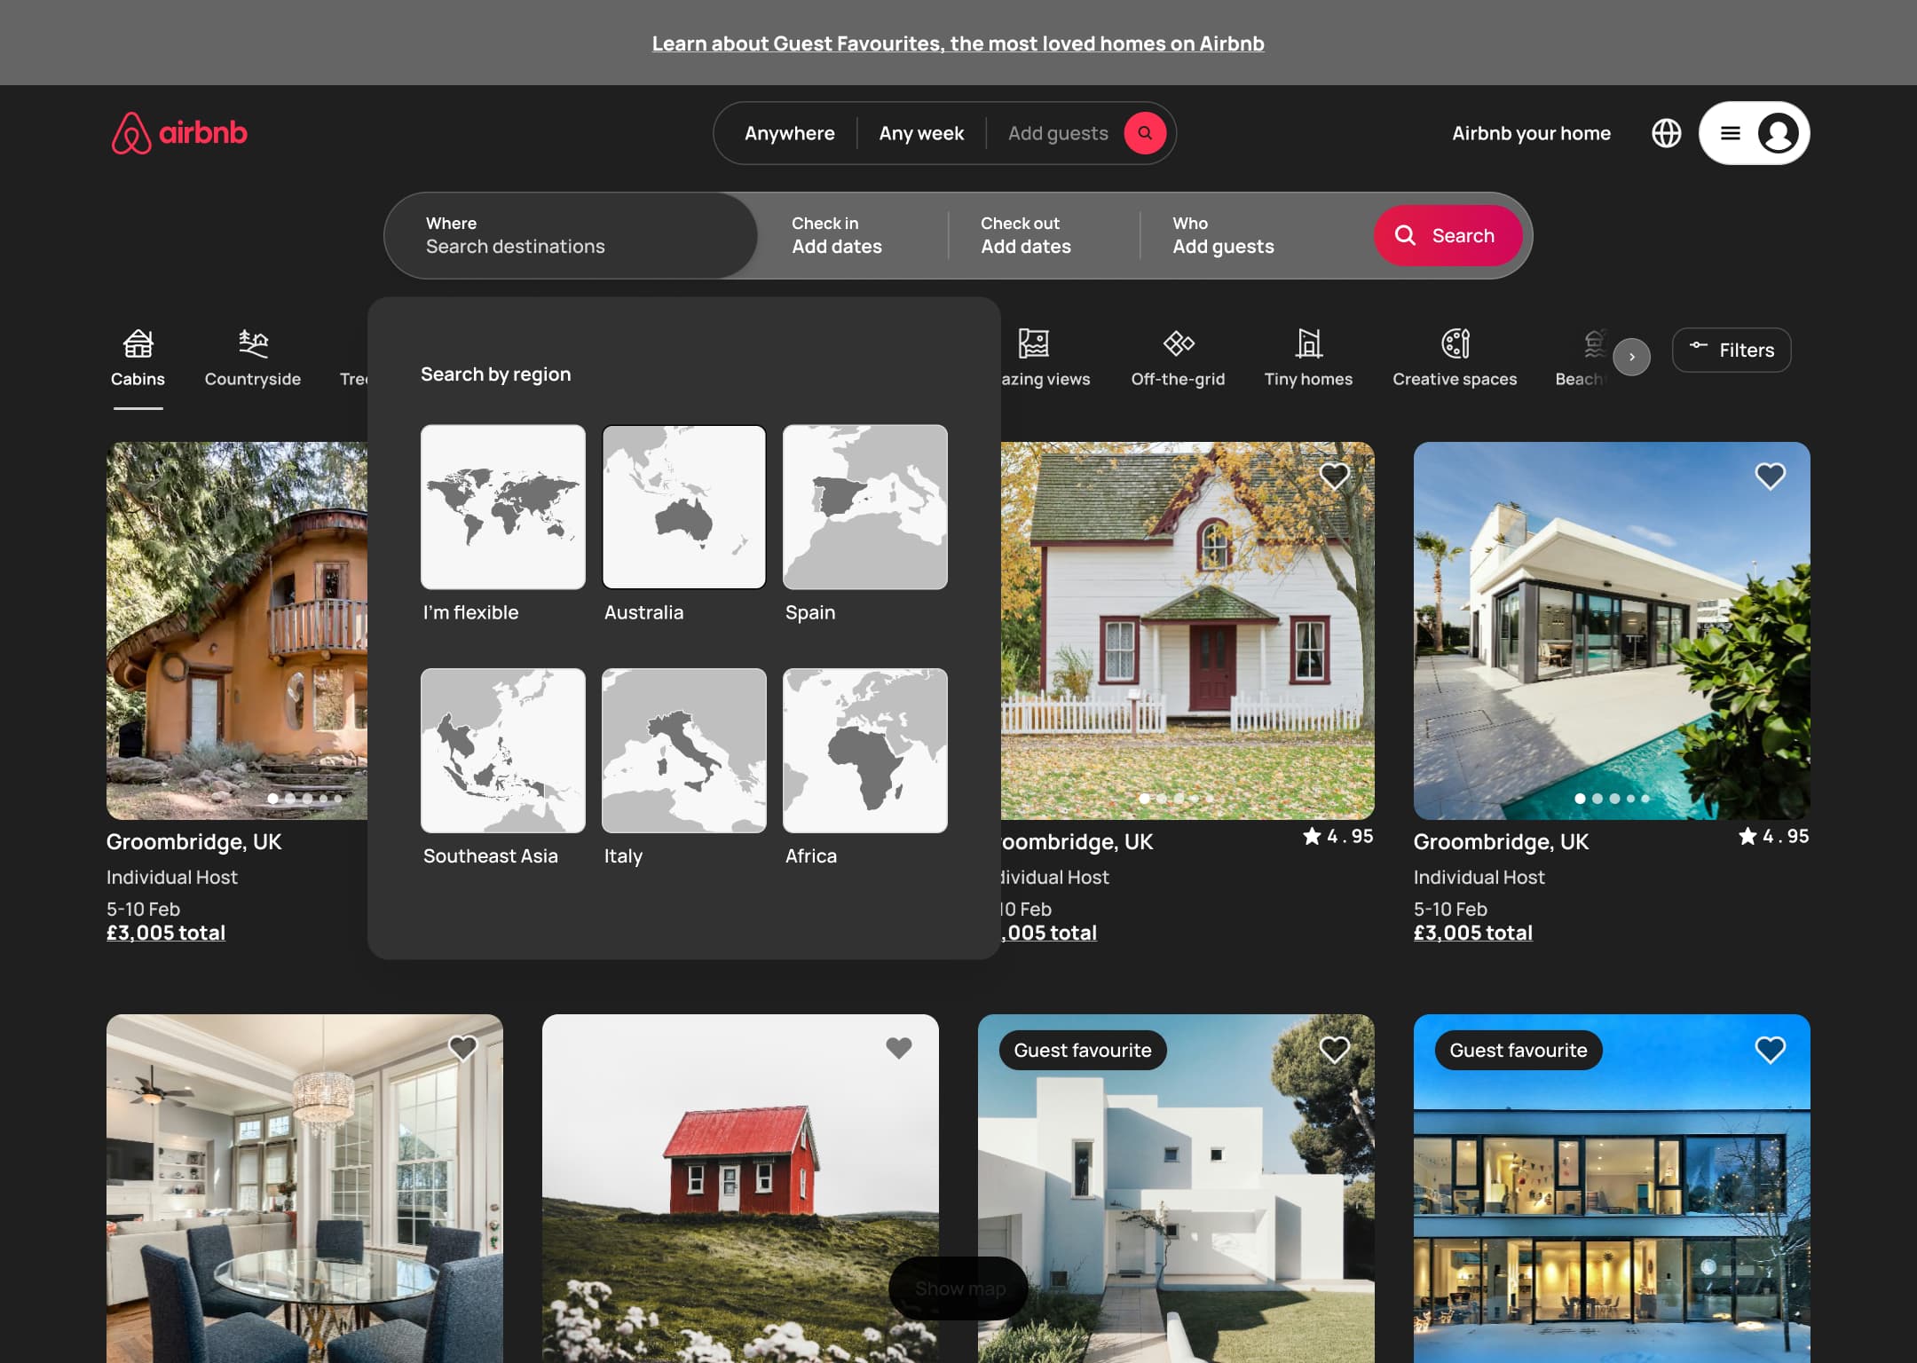Choose the Africa region map
This screenshot has height=1363, width=1917.
[865, 751]
